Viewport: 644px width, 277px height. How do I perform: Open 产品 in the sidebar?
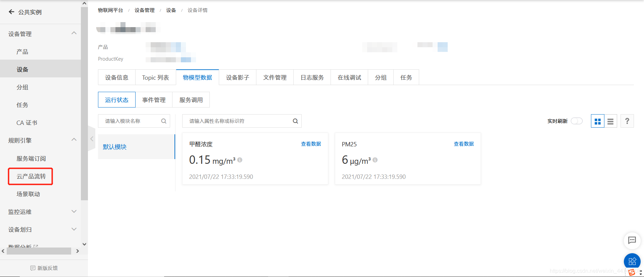(x=40, y=52)
